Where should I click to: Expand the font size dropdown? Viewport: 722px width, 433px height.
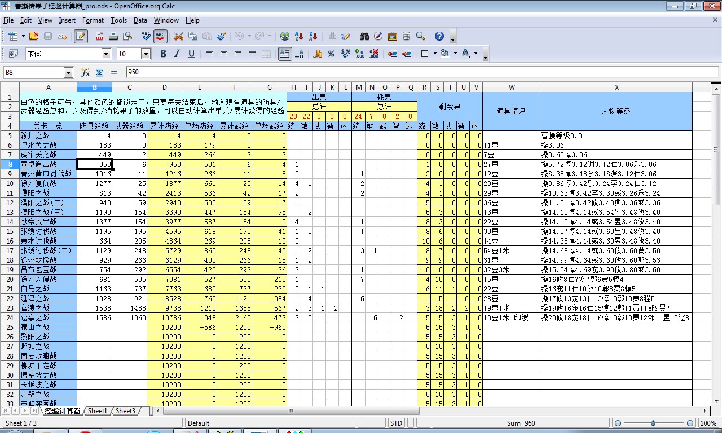point(146,54)
